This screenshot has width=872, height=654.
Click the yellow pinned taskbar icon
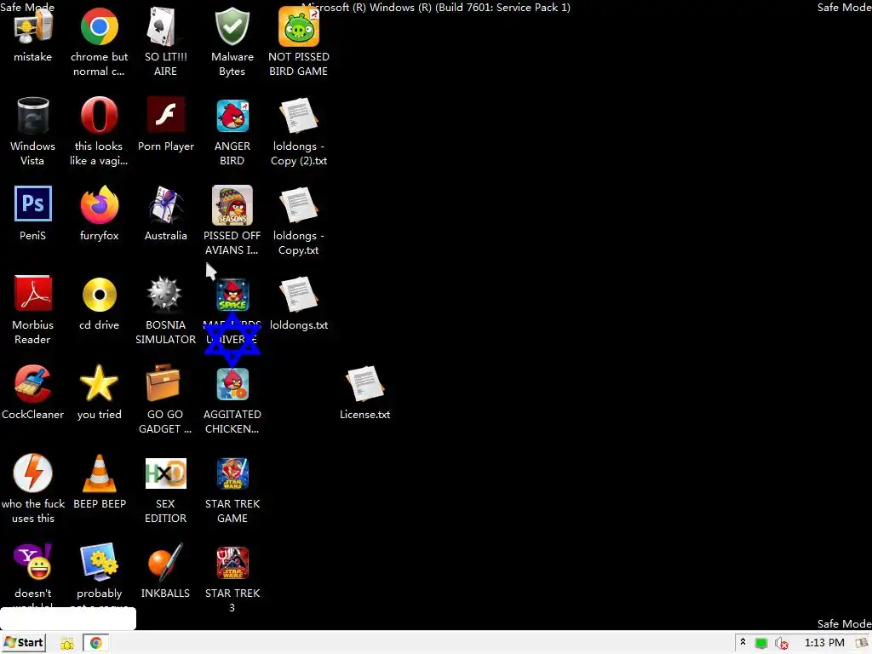click(x=66, y=644)
